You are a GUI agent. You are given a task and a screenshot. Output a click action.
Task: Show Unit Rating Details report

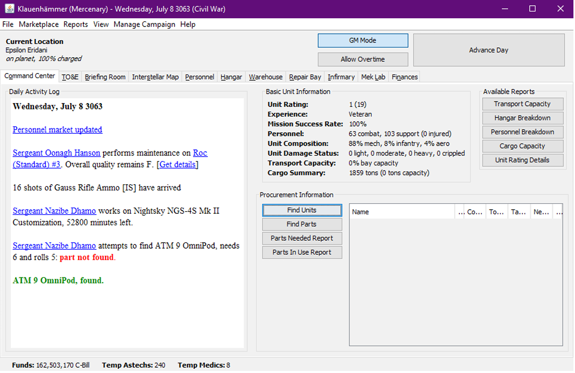pyautogui.click(x=522, y=160)
